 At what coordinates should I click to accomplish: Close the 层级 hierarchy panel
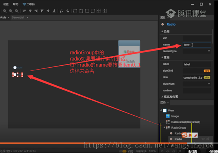point(168,103)
